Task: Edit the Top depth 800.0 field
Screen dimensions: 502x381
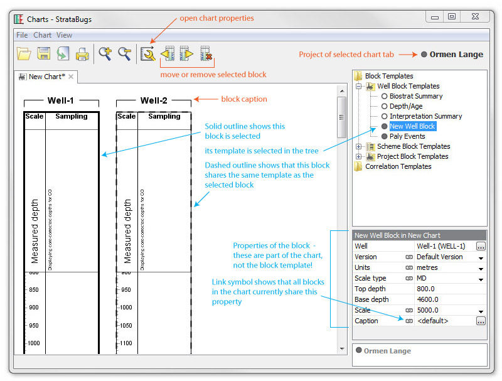Action: (450, 289)
